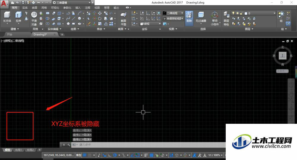This screenshot has height=160, width=297.
Task: Click the coordinates readout 197.2149, 95.3445
Action: coord(59,155)
